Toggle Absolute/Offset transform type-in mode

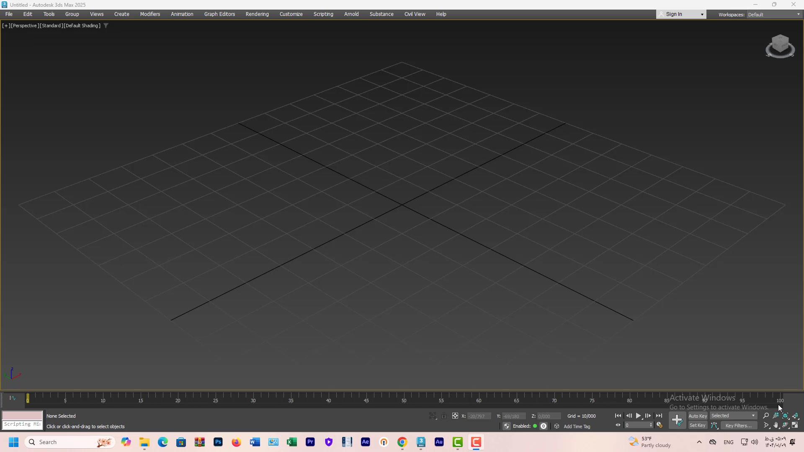click(455, 416)
